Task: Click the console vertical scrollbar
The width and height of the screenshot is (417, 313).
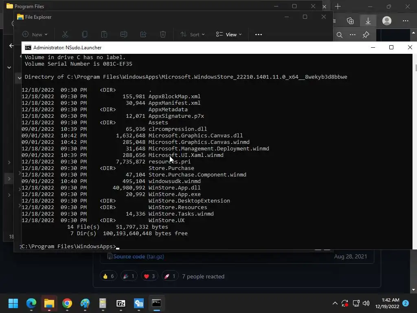Action: pos(415,152)
